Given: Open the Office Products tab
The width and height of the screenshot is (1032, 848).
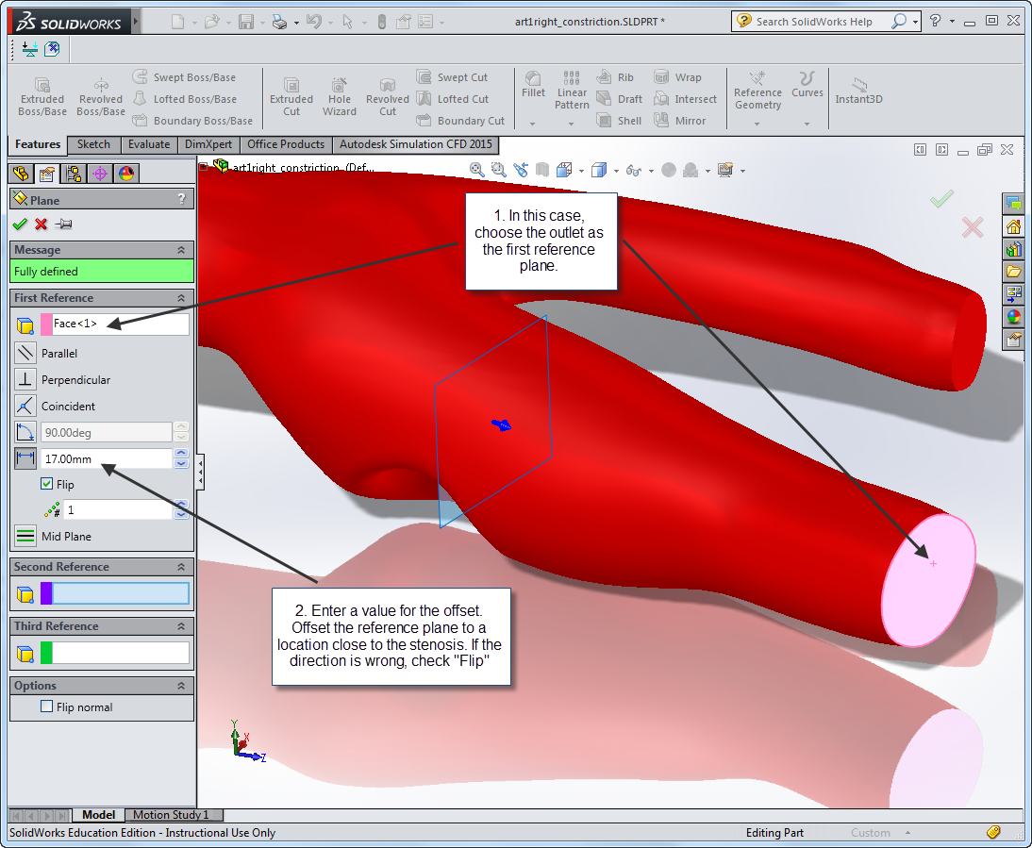Looking at the screenshot, I should (x=286, y=144).
